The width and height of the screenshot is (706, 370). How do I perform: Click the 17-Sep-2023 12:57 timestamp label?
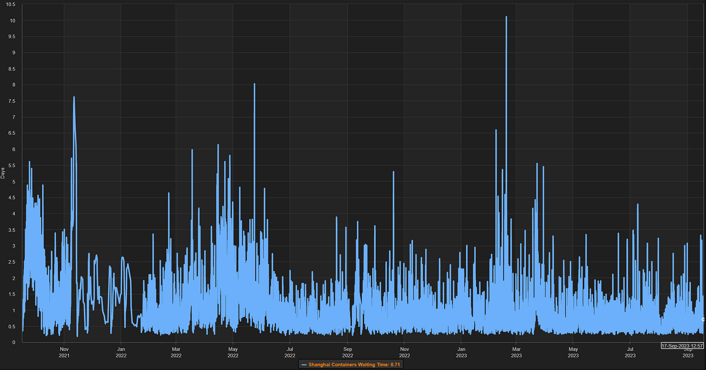(x=682, y=346)
